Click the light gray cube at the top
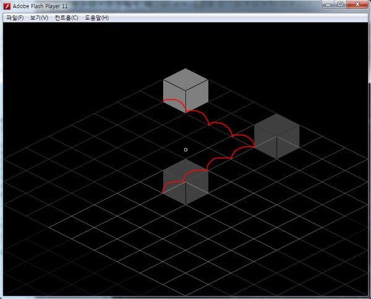 point(185,90)
